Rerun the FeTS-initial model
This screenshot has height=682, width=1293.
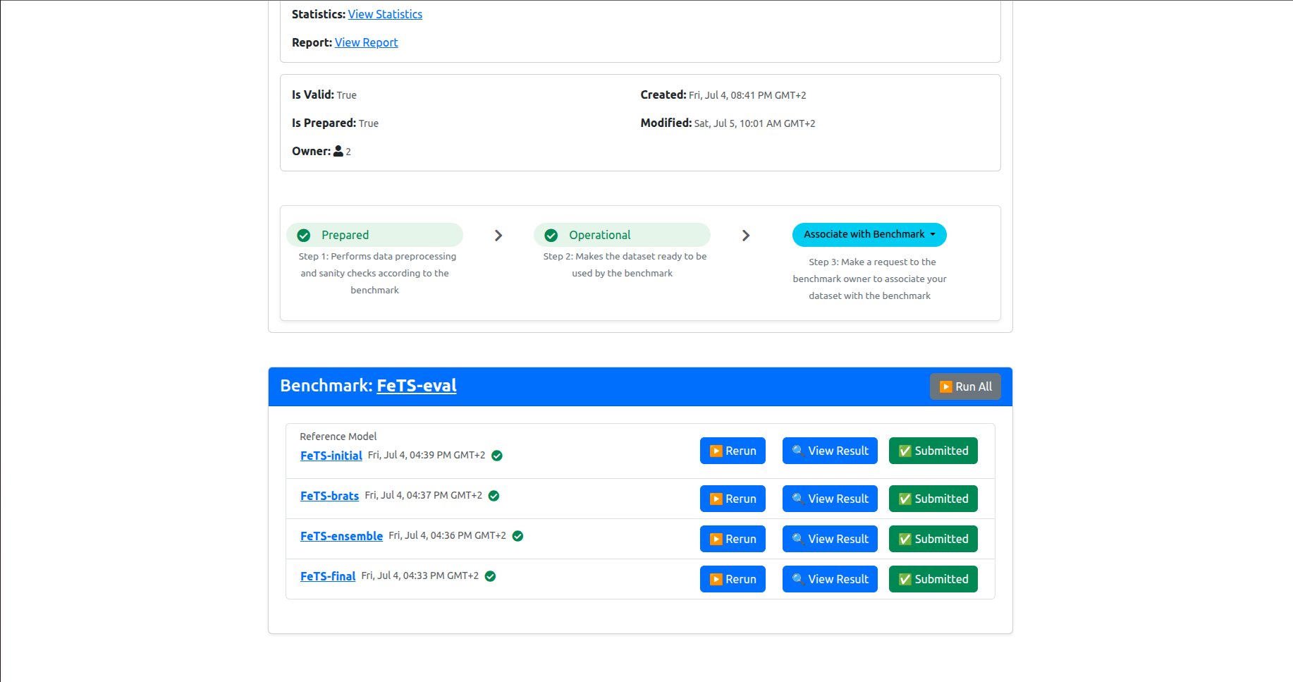pyautogui.click(x=733, y=451)
